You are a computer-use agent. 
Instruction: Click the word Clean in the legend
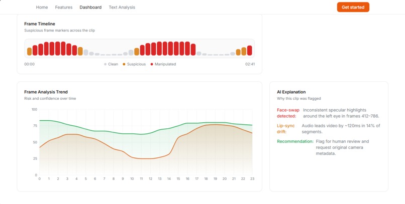[113, 64]
